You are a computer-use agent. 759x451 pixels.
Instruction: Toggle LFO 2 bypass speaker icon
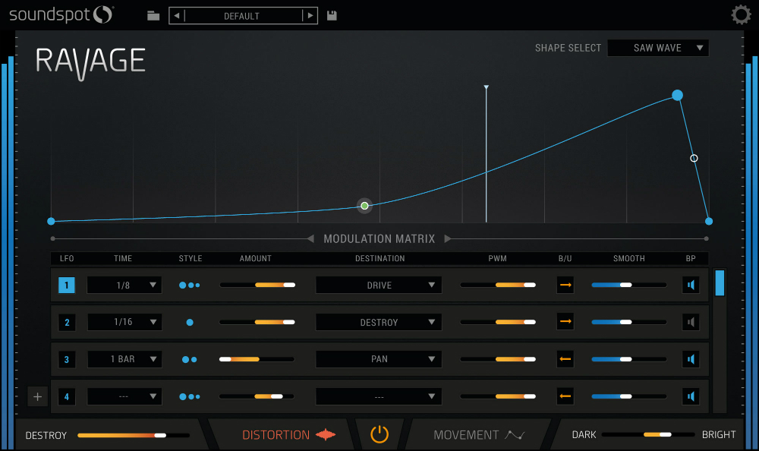tap(691, 322)
